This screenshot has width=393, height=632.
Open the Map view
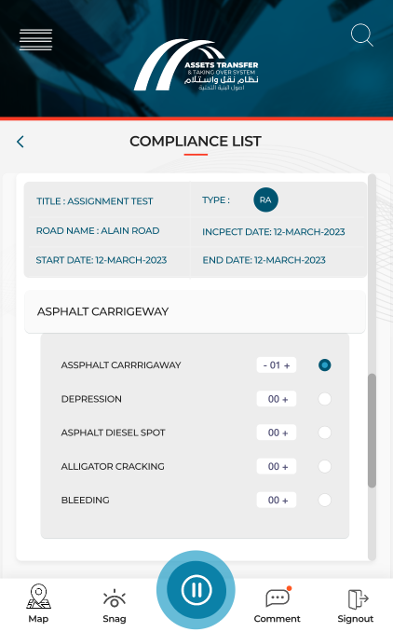[x=38, y=603]
